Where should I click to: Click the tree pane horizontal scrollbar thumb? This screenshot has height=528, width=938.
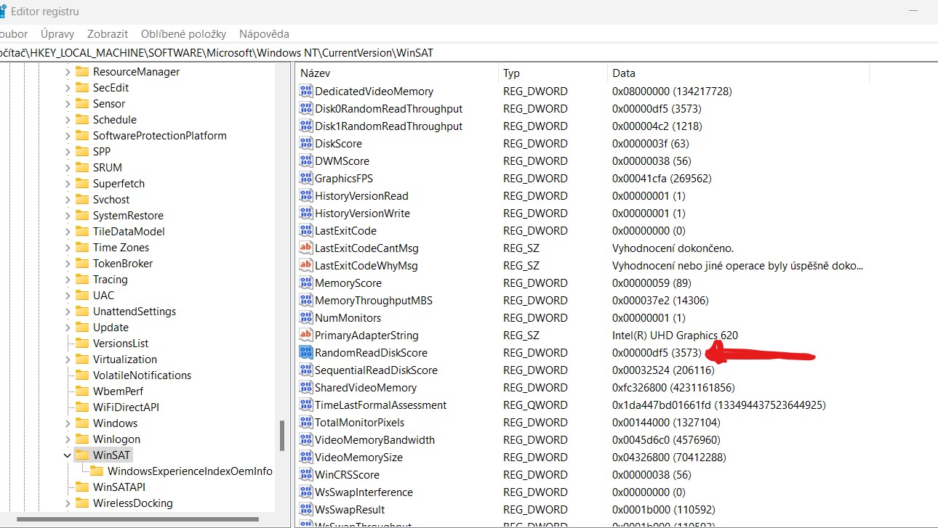[137, 519]
